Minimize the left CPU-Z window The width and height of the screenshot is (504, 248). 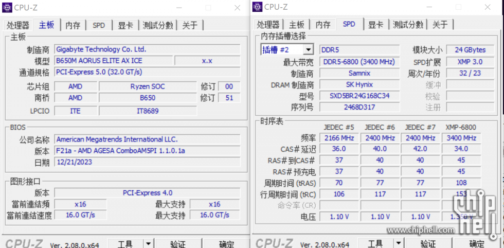179,8
